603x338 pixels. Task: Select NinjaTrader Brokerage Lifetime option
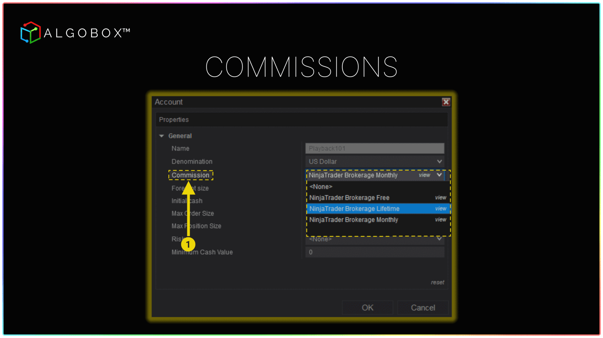click(x=354, y=209)
